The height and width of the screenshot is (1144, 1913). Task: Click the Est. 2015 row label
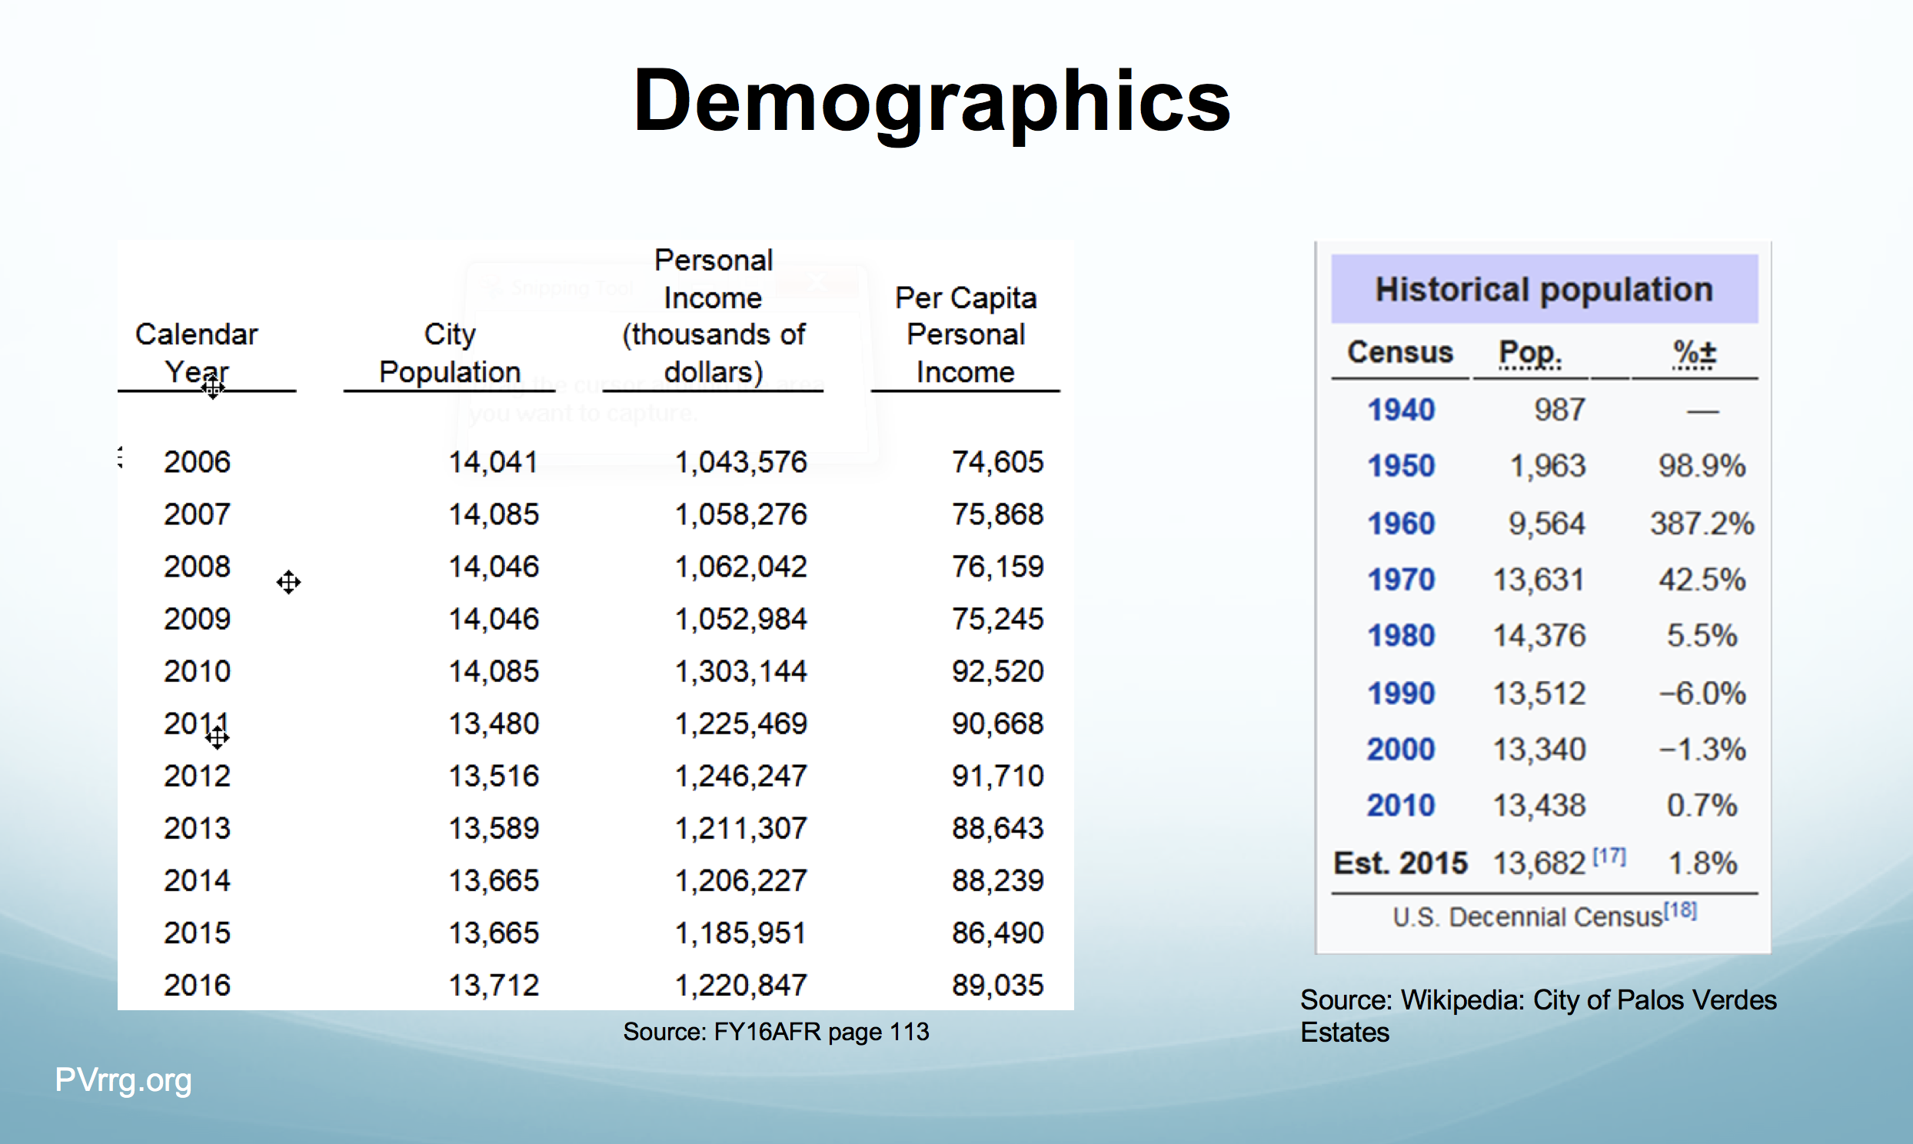coord(1400,863)
